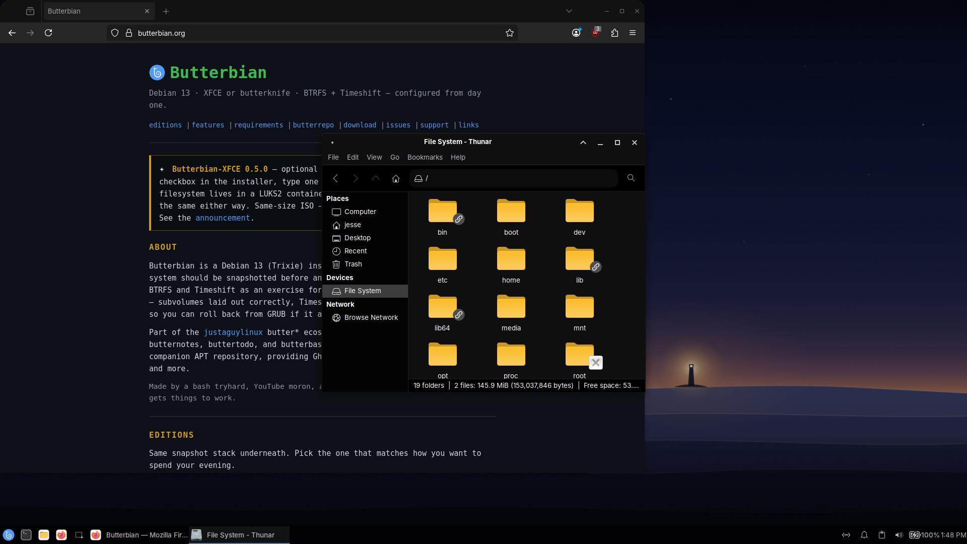Screen dimensions: 967x544
Task: Click the requirements navigation link
Action: (x=258, y=125)
